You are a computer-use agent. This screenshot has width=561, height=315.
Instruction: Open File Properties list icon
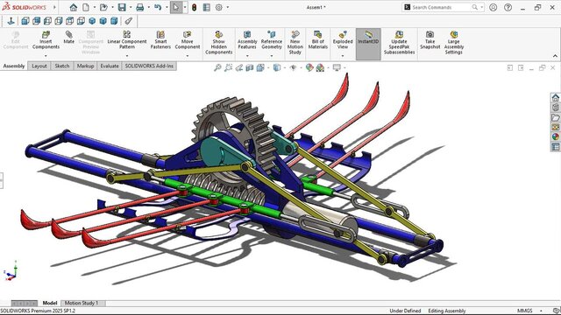pos(207,7)
